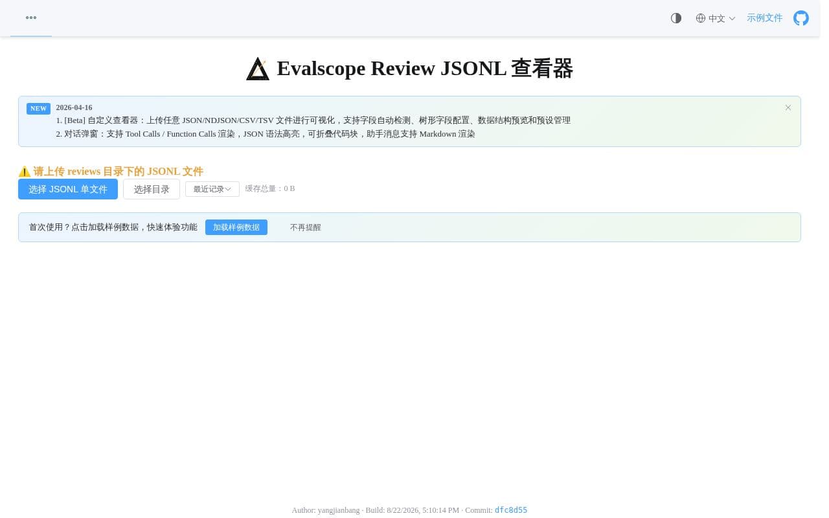Click the 缓存总量：0 B text
This screenshot has width=829, height=518.
270,188
